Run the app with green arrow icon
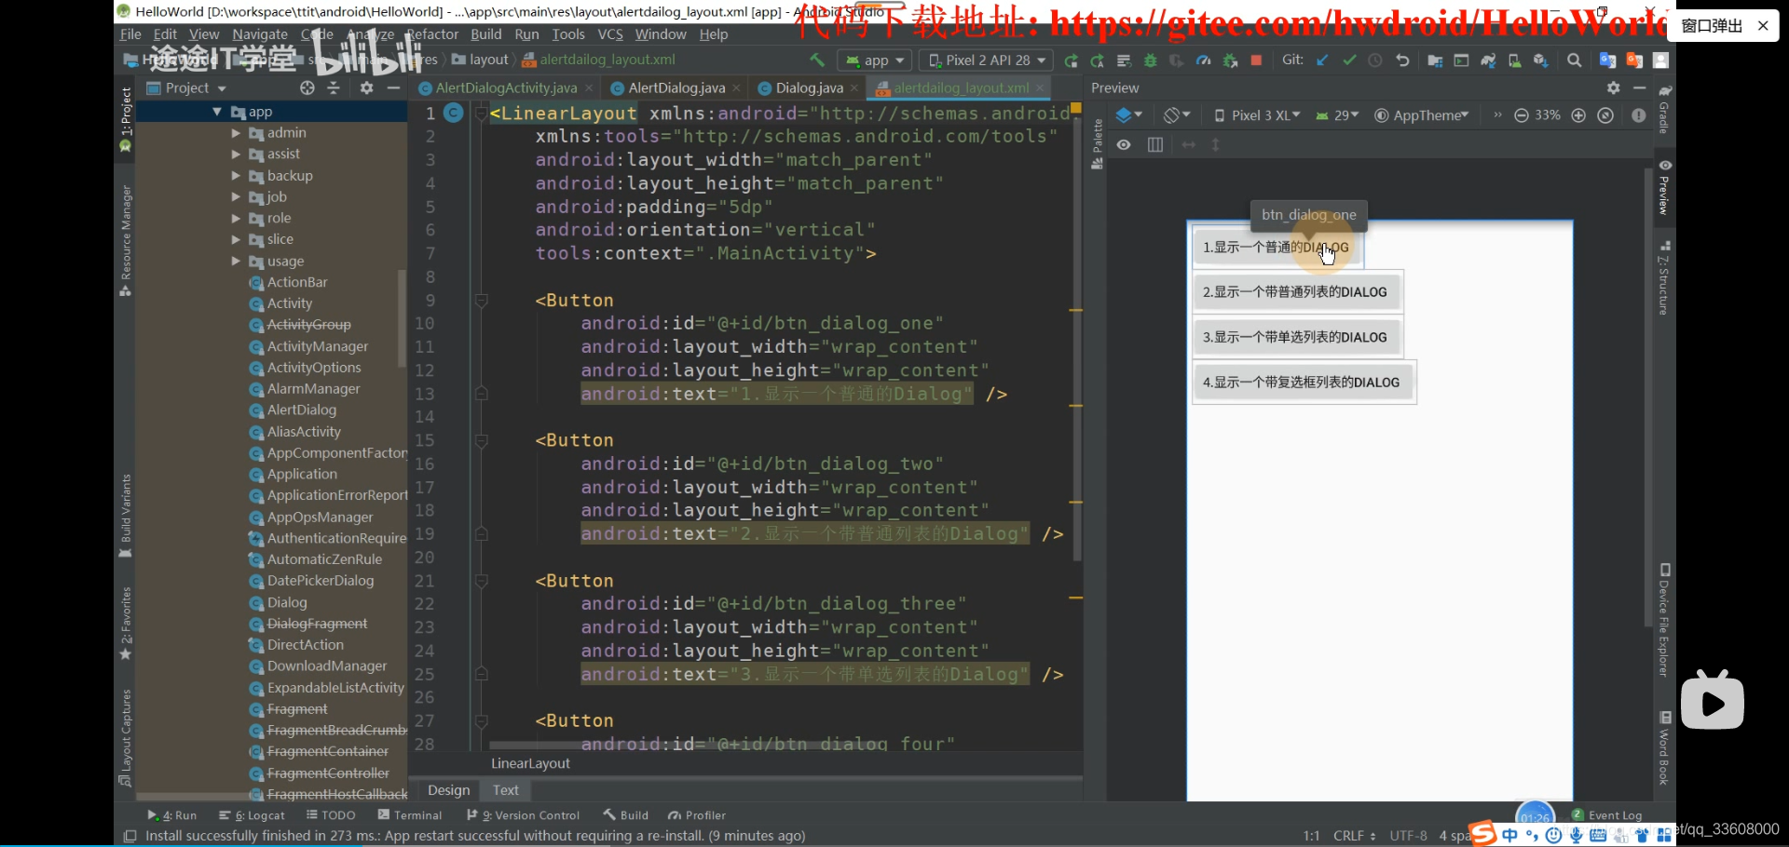Viewport: 1789px width, 847px height. tap(1072, 60)
